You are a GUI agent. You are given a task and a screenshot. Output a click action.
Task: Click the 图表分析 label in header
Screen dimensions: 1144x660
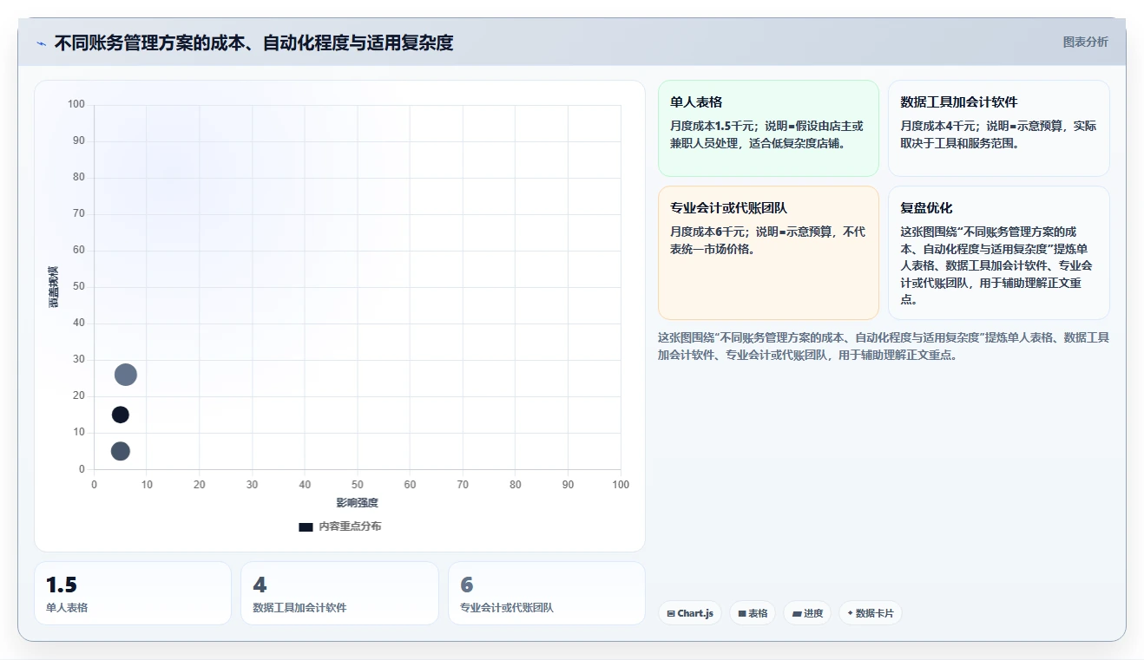1085,42
